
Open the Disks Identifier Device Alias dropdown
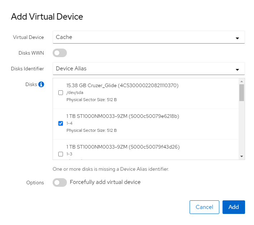point(148,69)
